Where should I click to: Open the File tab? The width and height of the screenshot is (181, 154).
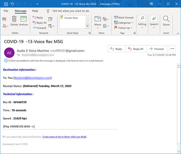(x=6, y=11)
